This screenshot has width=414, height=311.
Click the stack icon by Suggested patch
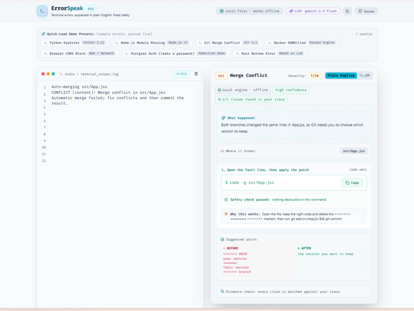[222, 239]
